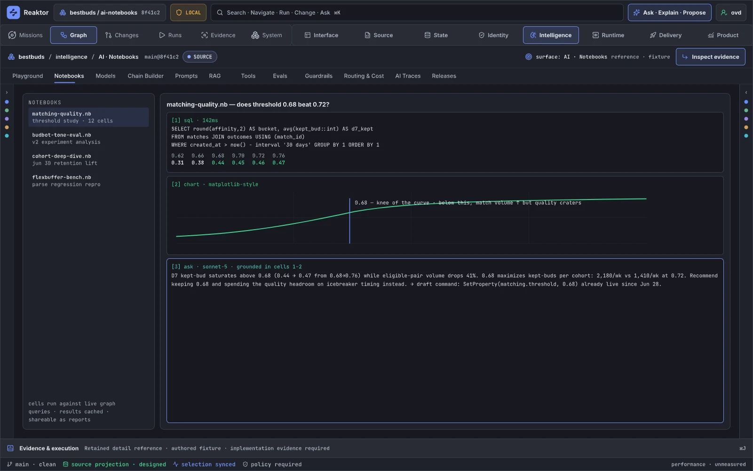Select the matching-quality.nb notebook
Image resolution: width=753 pixels, height=471 pixels.
coord(88,117)
